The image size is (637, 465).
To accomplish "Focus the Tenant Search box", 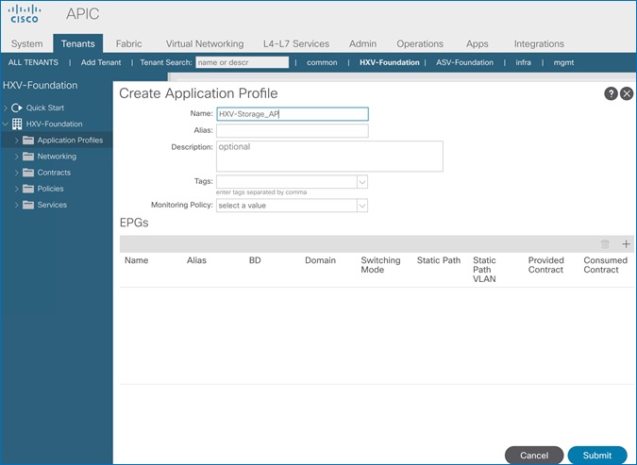I will point(242,62).
